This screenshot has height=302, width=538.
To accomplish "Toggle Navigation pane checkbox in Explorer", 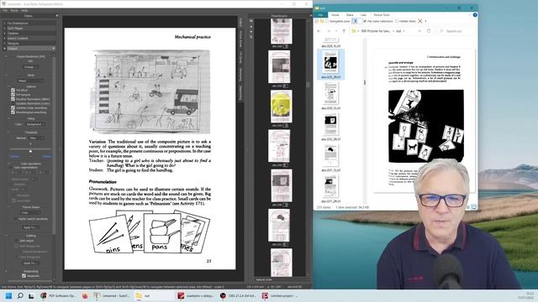I will tap(327, 21).
